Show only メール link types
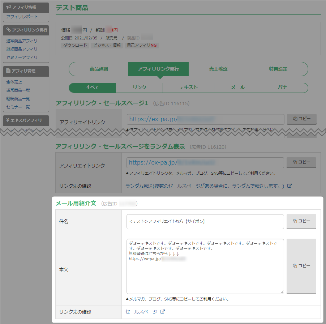 tap(237, 88)
